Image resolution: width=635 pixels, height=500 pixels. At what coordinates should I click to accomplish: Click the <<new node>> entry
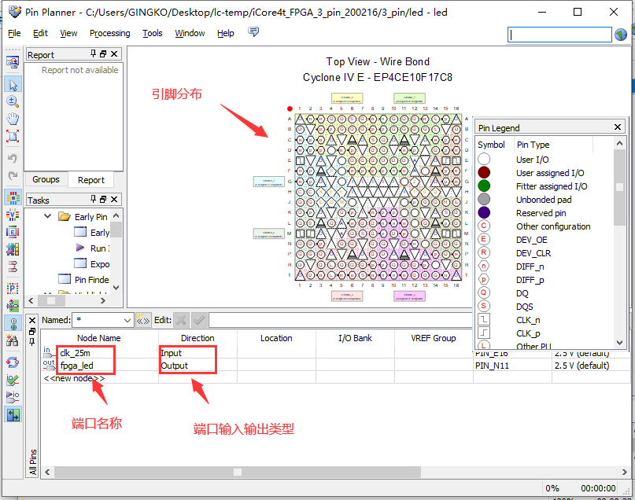click(73, 378)
